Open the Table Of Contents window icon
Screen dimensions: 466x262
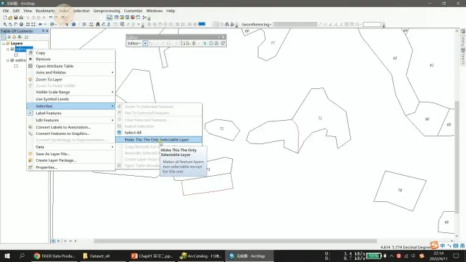point(116,18)
